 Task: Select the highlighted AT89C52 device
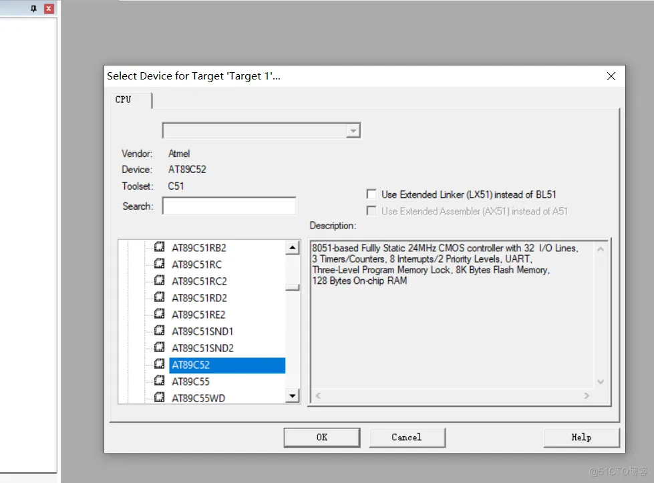[x=227, y=365]
